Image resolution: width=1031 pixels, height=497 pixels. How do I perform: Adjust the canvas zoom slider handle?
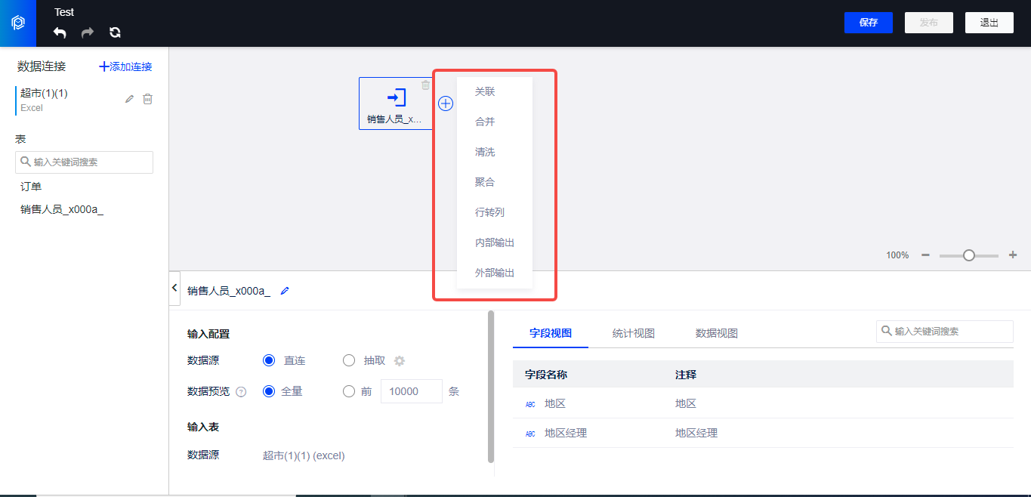[x=969, y=255]
